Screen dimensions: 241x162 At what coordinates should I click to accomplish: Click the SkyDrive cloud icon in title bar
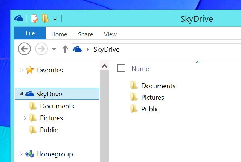coord(19,18)
